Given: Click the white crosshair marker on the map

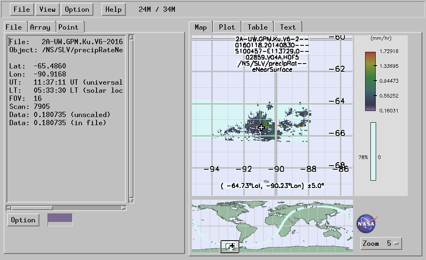Looking at the screenshot, I should [261, 128].
